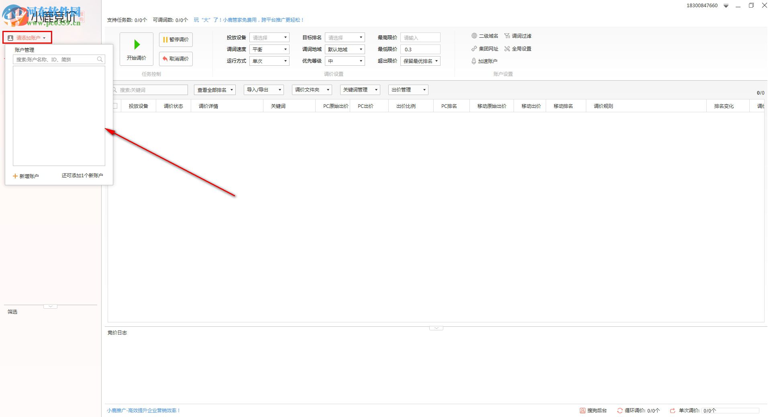Click the plus icon to add new account
771x417 pixels.
click(15, 176)
